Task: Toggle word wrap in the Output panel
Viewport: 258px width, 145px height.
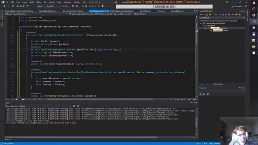Action: [x=78, y=106]
